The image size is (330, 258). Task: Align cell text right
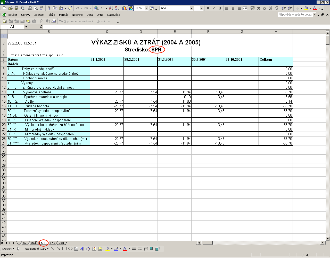[x=239, y=8]
